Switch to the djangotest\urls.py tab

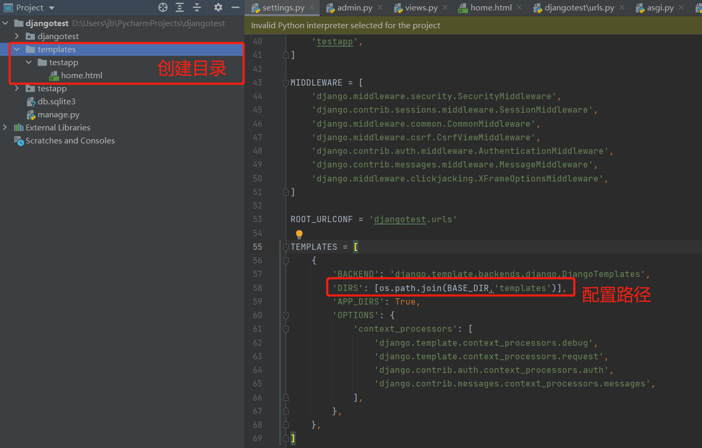pyautogui.click(x=579, y=8)
